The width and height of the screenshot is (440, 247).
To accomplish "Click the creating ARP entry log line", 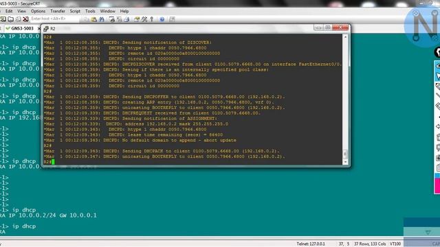I will coord(159,102).
